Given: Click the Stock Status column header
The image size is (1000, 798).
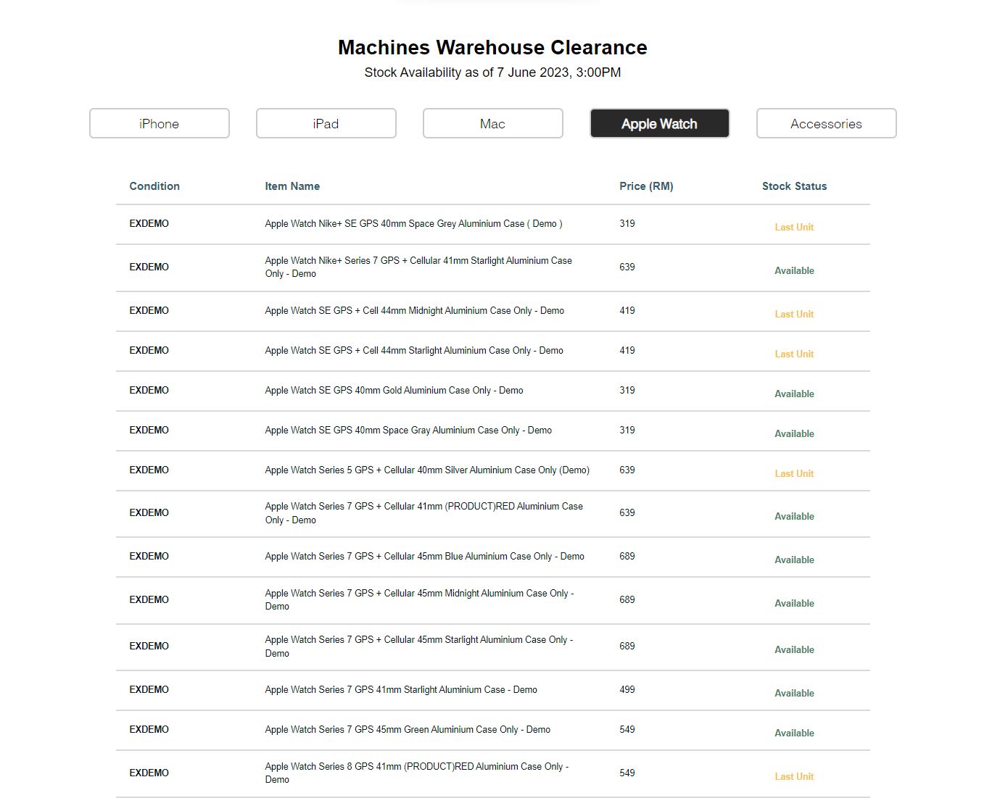Looking at the screenshot, I should (x=794, y=186).
